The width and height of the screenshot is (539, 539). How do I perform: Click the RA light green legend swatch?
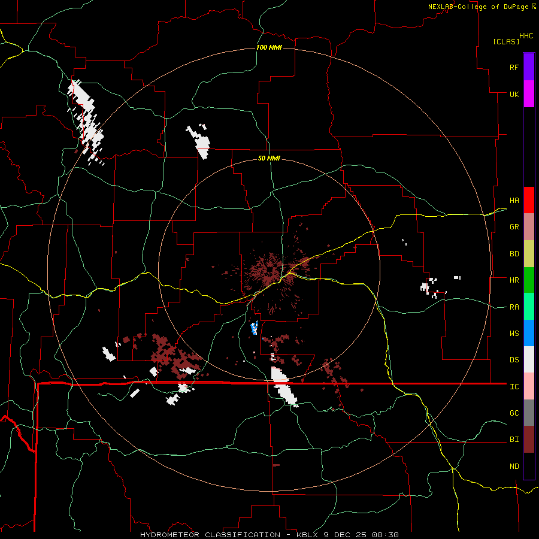tap(529, 307)
